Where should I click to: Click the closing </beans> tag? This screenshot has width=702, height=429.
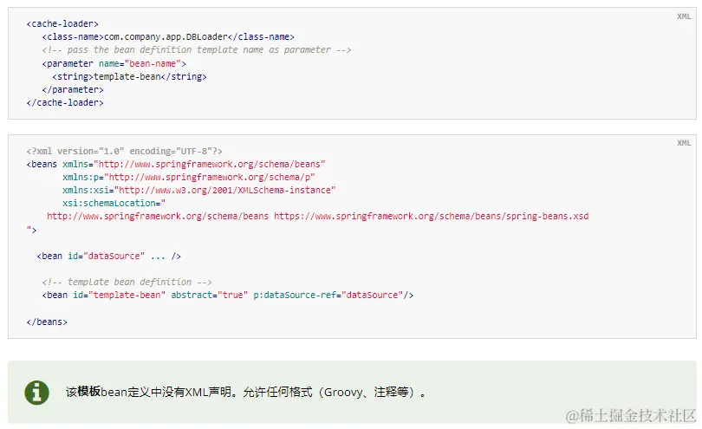[x=47, y=322]
